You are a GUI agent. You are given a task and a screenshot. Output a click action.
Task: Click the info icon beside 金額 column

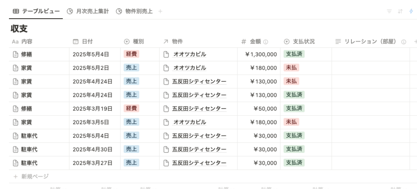click(x=266, y=41)
